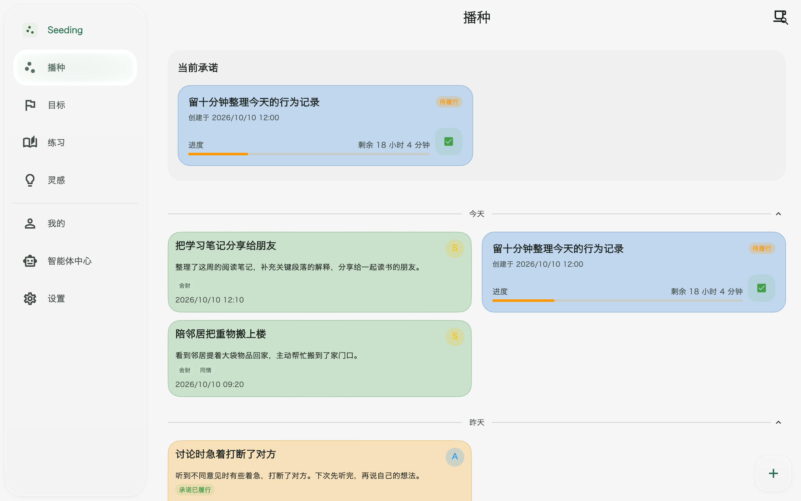Click 舍财 tag on 把学习笔记分享给朋友 card
Screen dimensions: 801x501
pyautogui.click(x=185, y=286)
